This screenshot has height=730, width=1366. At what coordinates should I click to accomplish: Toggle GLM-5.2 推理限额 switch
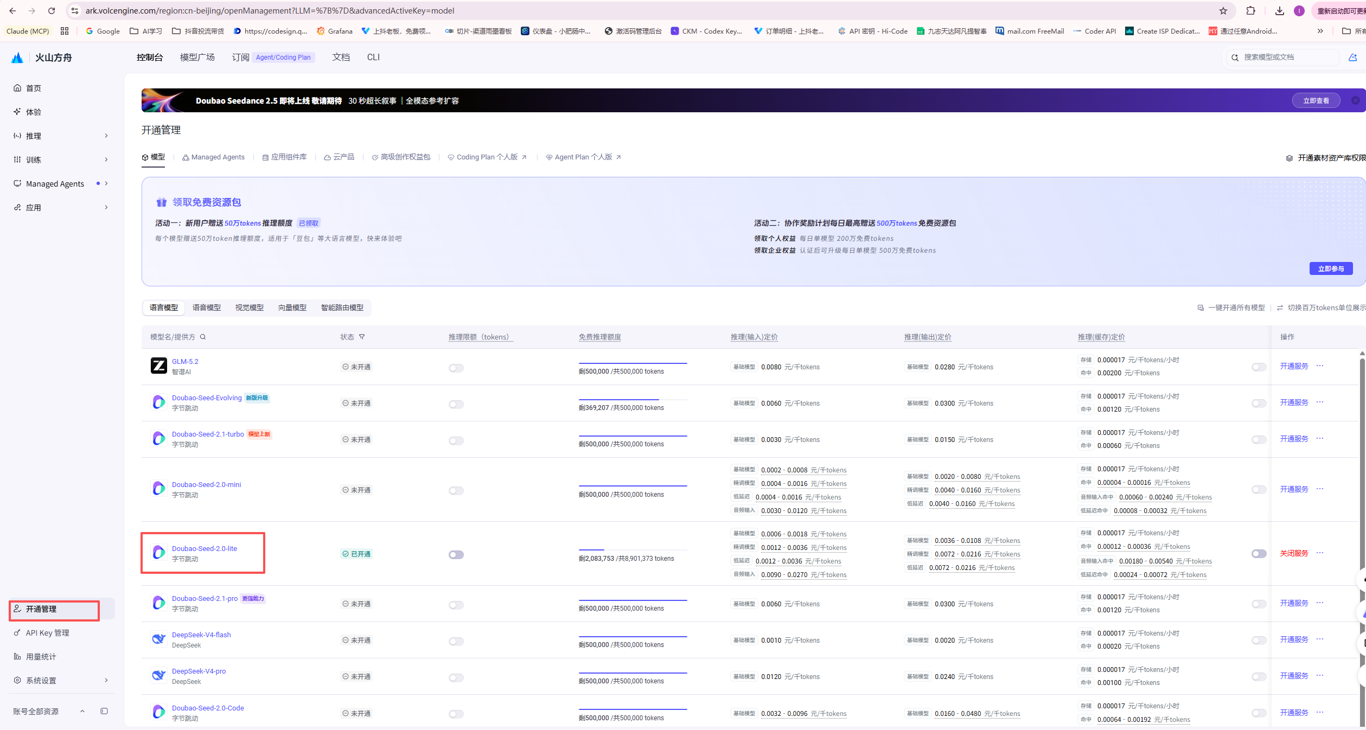tap(456, 368)
